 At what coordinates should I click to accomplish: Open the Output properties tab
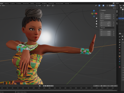point(120,42)
